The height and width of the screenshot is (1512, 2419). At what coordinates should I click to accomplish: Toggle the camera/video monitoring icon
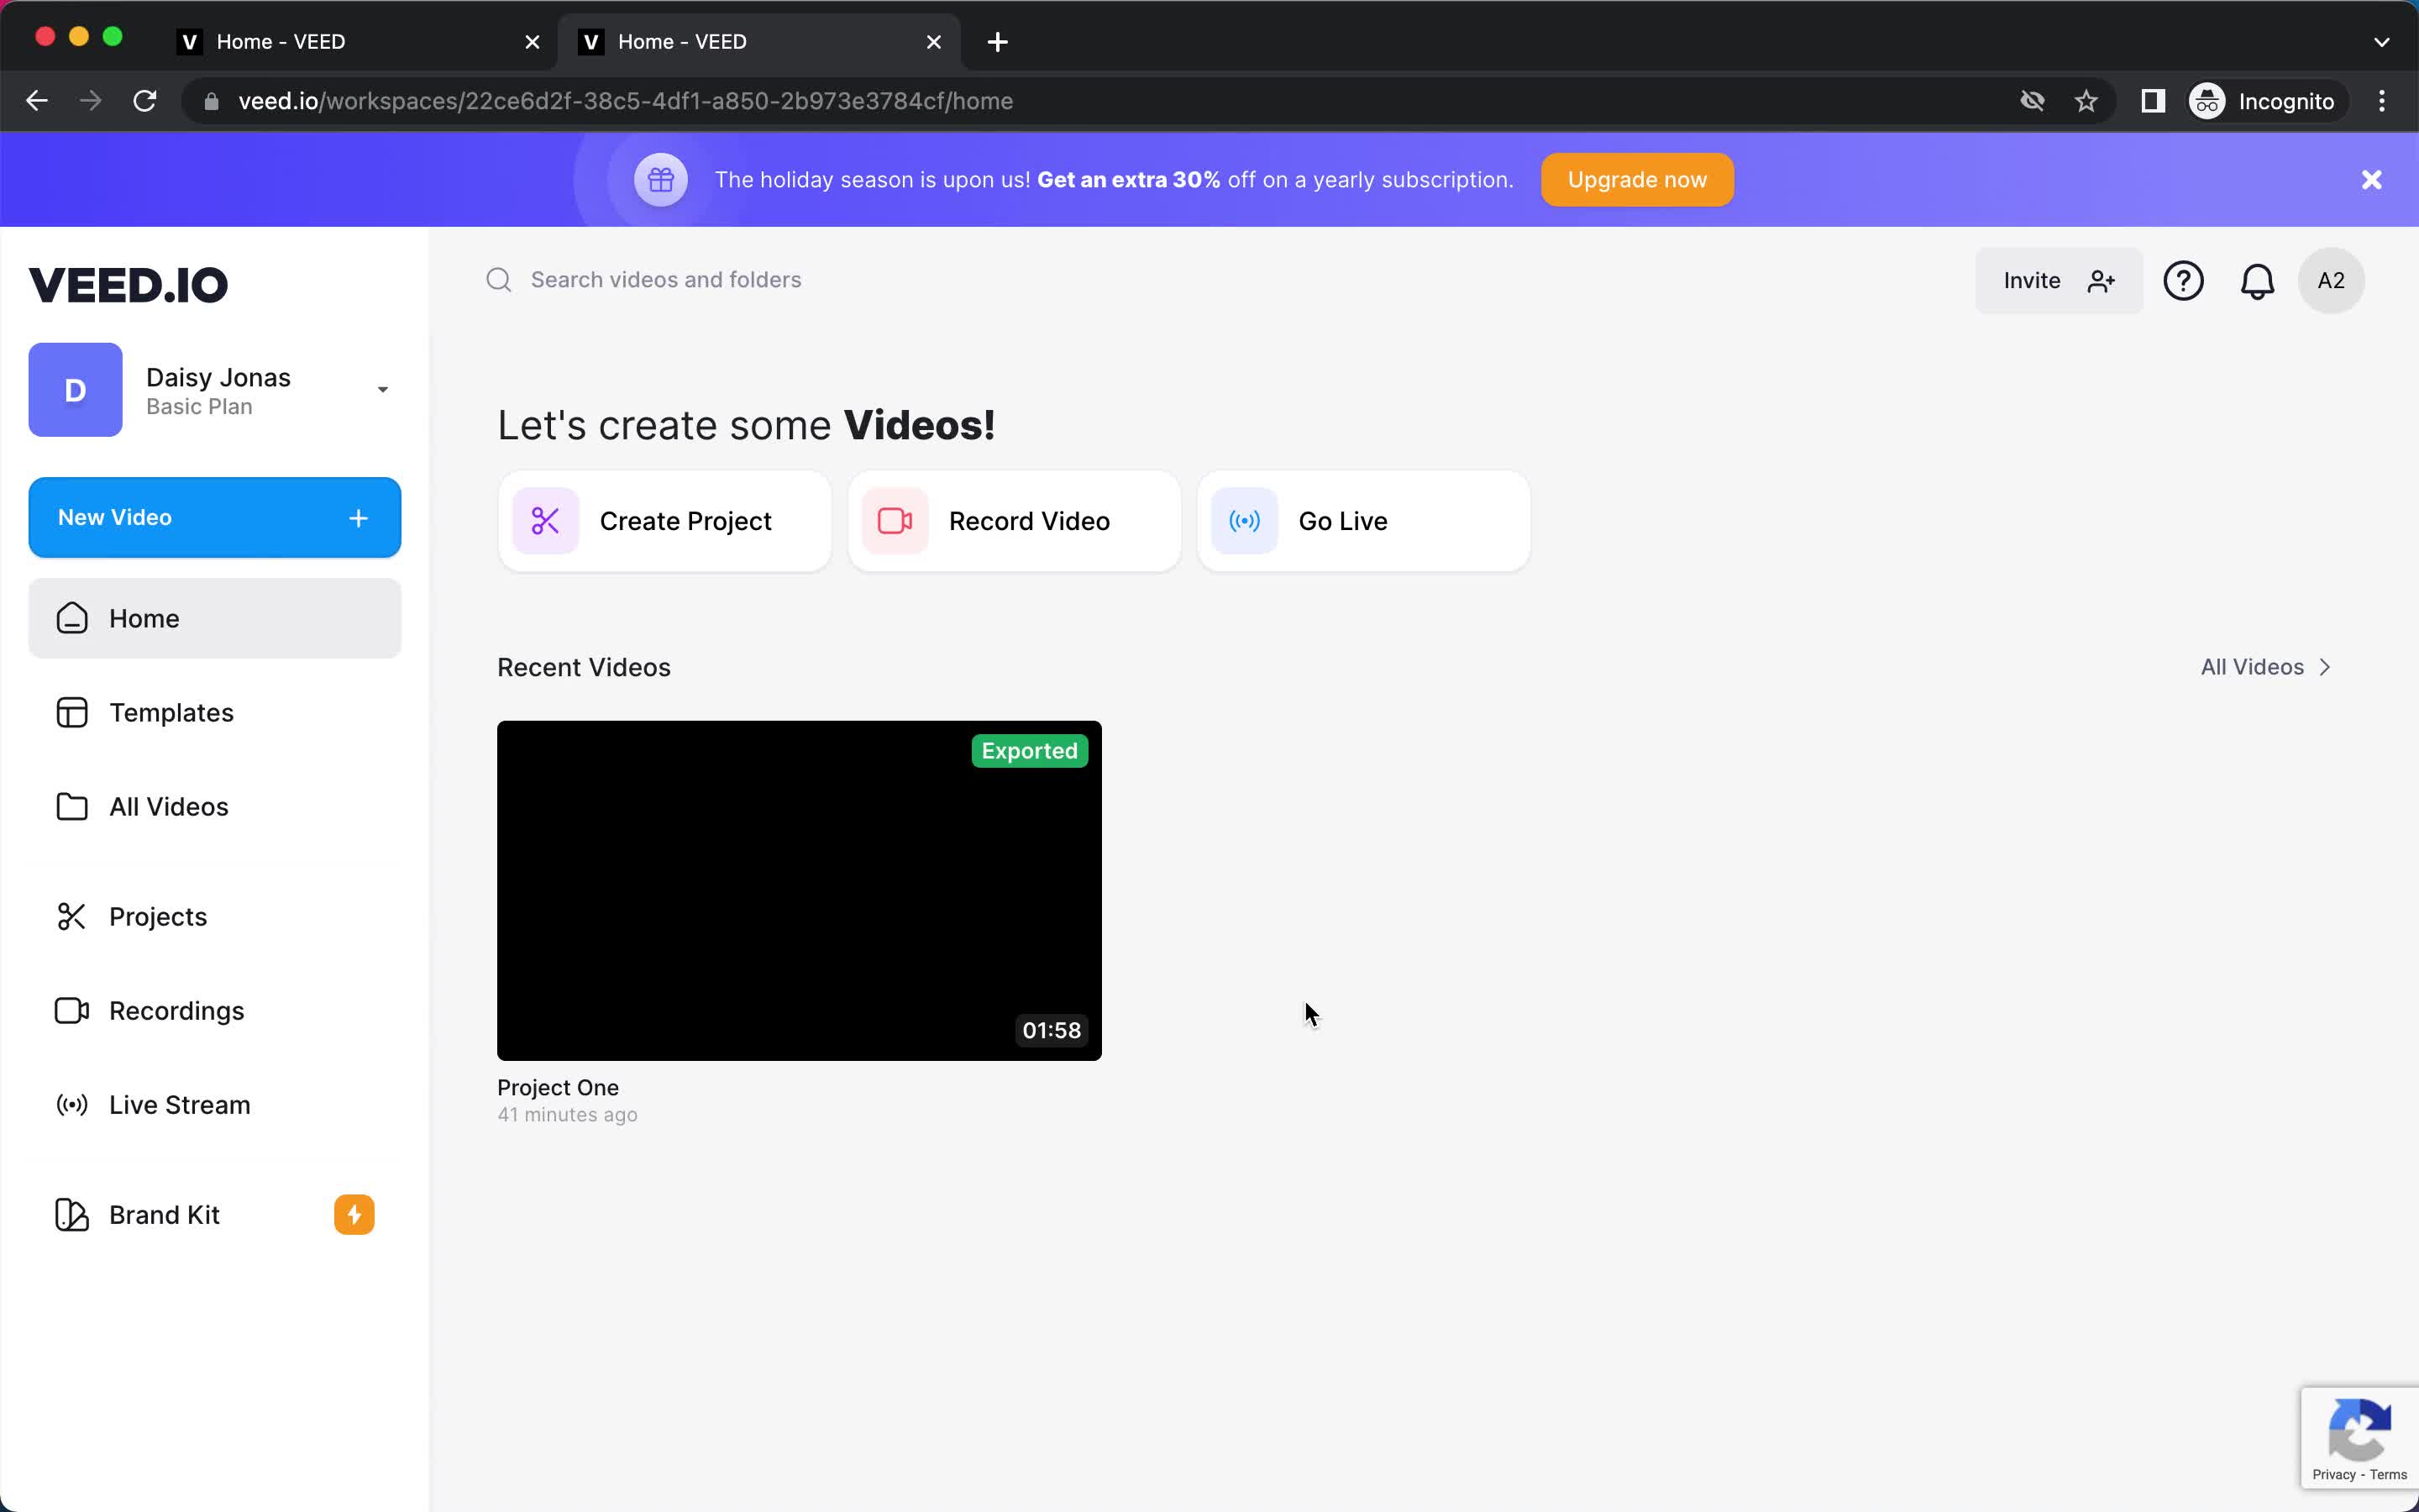point(2033,101)
